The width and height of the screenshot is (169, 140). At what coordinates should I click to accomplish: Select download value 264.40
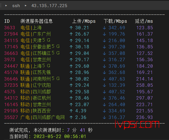(117, 104)
